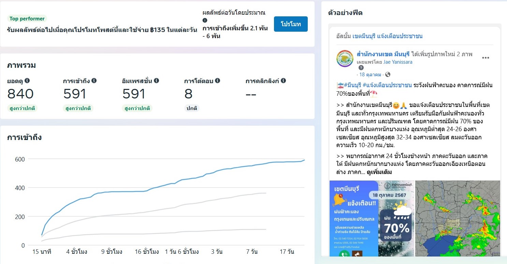Click info icon under ผลลัพธ์ต่อวันโดยประมาณ
507x264 pixels.
coord(205,20)
